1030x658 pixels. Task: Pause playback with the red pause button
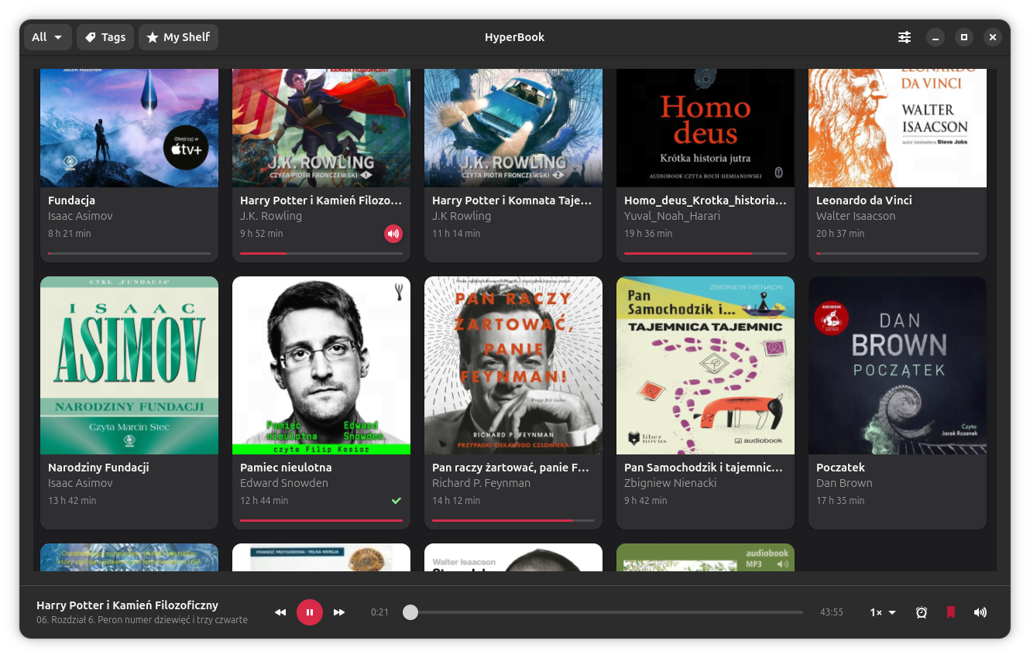pos(310,612)
